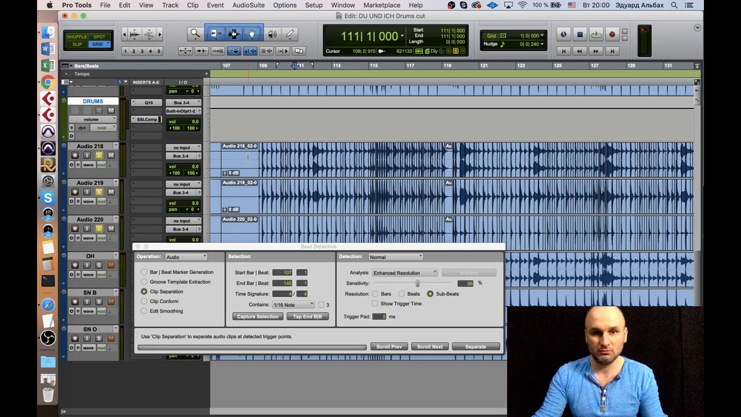Open the Setup menu
The width and height of the screenshot is (741, 417).
click(x=314, y=5)
